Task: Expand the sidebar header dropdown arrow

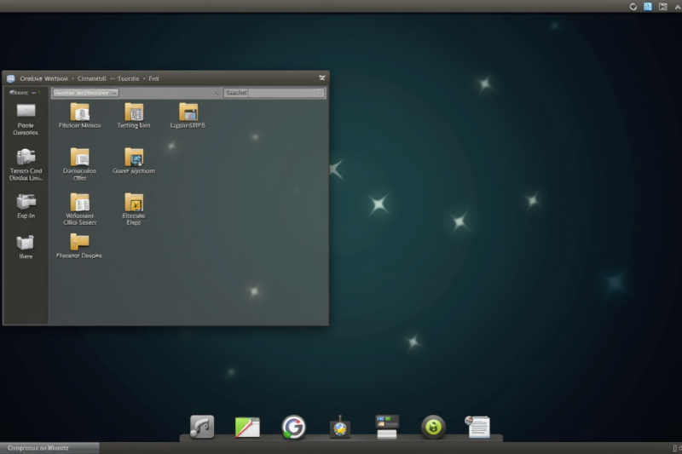Action: 33,93
